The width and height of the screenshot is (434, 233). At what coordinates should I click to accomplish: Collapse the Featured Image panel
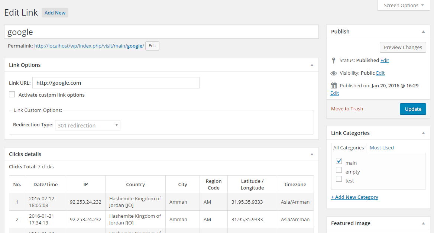[423, 223]
